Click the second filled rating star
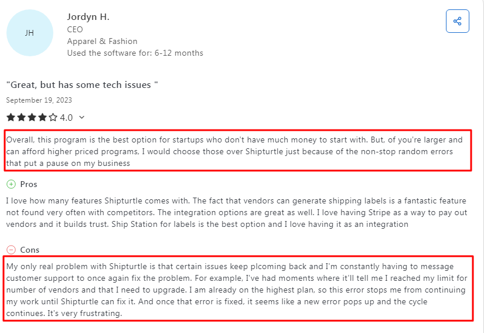Viewport: 484px width, 333px height. pos(22,117)
